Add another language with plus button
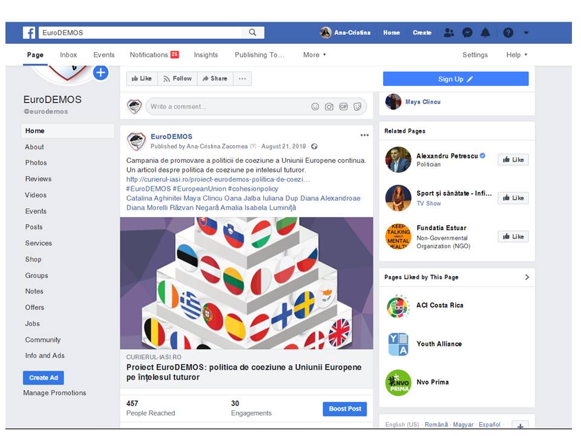The height and width of the screenshot is (436, 581). [x=520, y=425]
